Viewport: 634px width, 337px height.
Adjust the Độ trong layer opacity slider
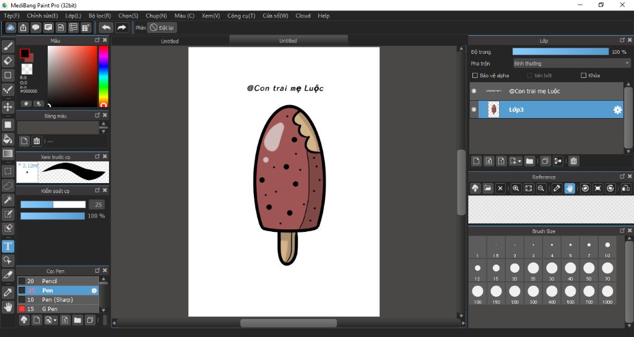(x=560, y=52)
